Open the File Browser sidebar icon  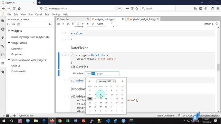coord(3,21)
